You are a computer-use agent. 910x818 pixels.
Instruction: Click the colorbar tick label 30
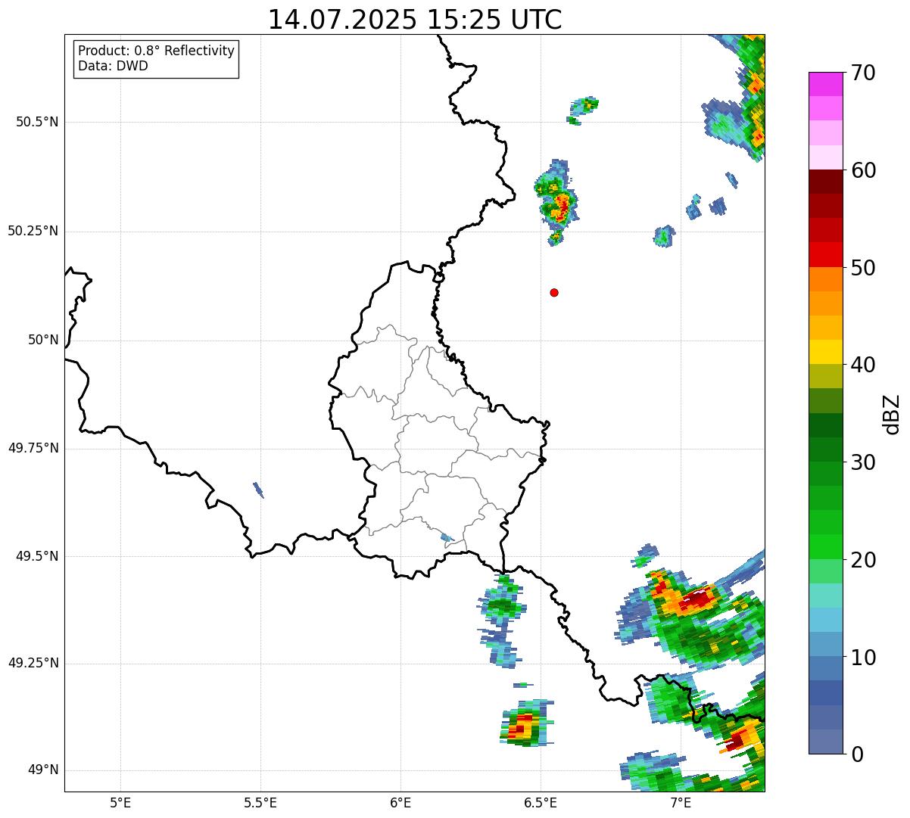pyautogui.click(x=862, y=462)
